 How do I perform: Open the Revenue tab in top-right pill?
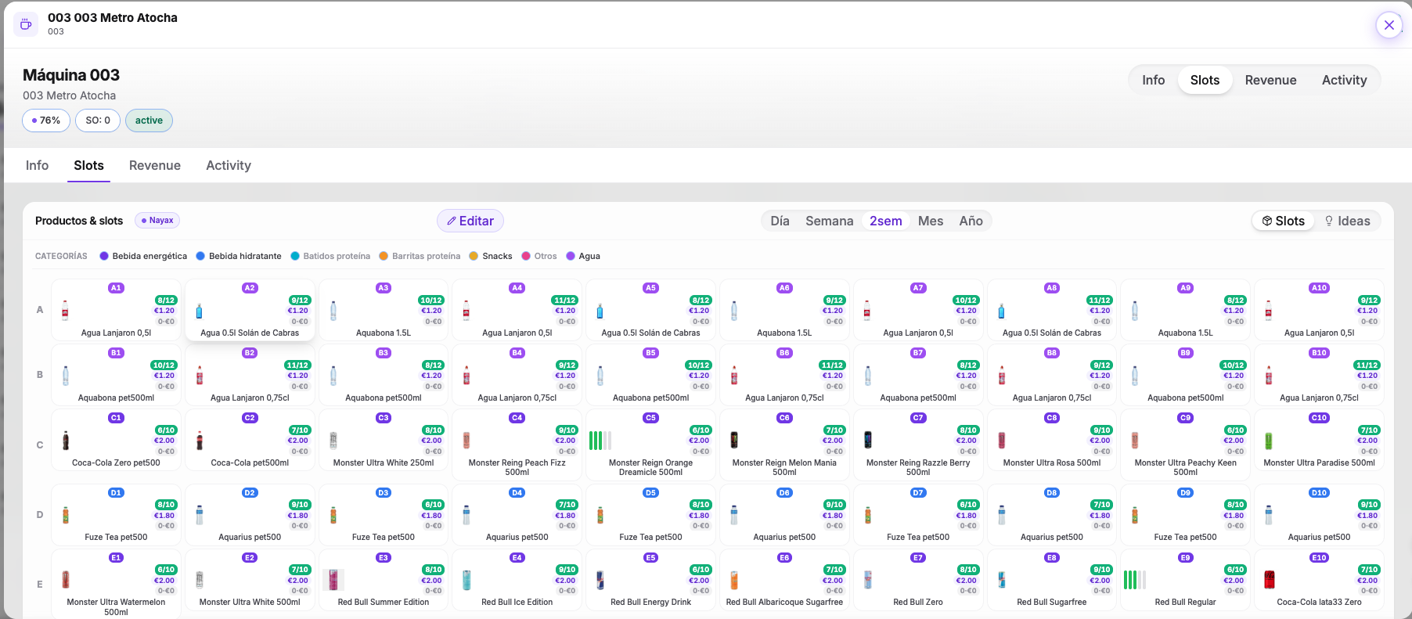[x=1270, y=80]
